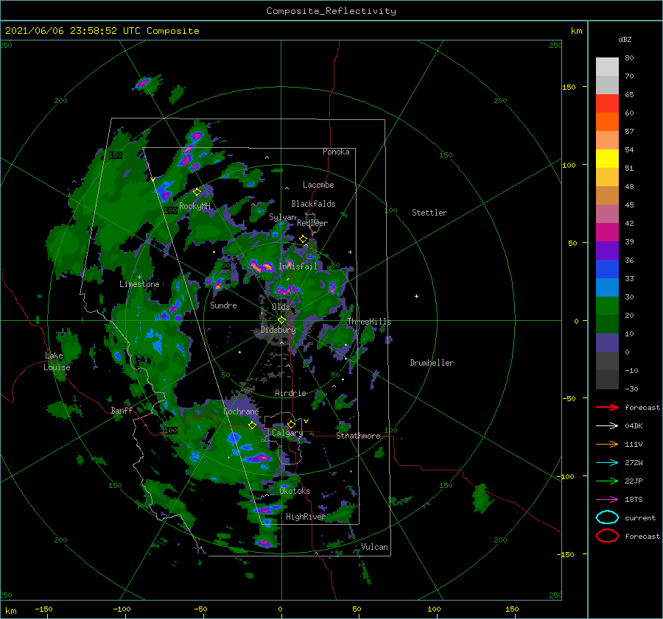Click the ThreeHills city label
The image size is (663, 619).
coord(369,322)
